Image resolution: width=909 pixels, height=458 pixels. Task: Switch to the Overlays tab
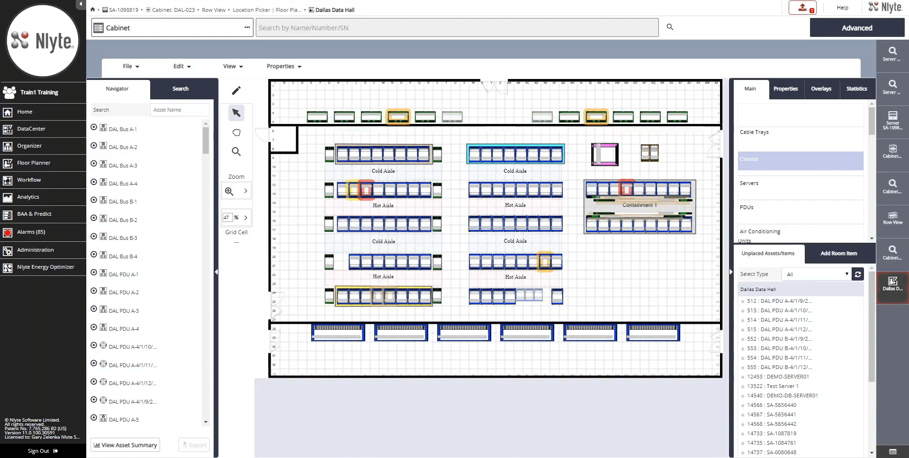pos(821,89)
